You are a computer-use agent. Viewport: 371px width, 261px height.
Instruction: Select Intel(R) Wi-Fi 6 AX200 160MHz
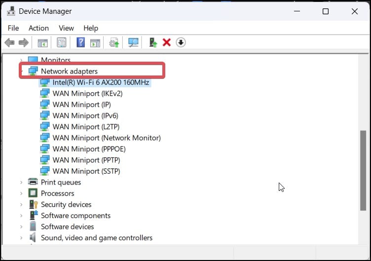pyautogui.click(x=101, y=82)
